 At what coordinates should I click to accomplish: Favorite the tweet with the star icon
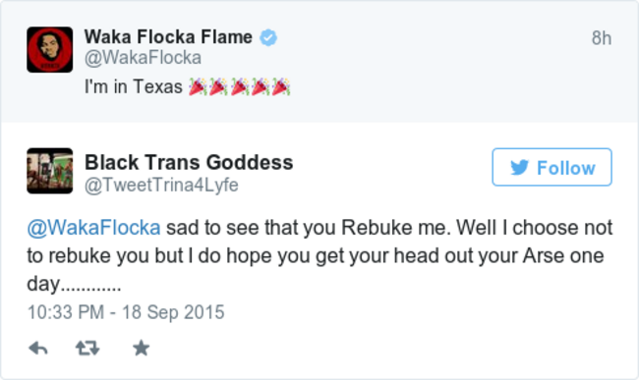[x=141, y=349]
